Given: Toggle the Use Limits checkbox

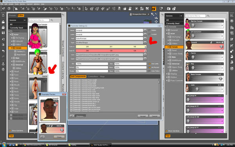Looking at the screenshot, I should pyautogui.click(x=150, y=64).
